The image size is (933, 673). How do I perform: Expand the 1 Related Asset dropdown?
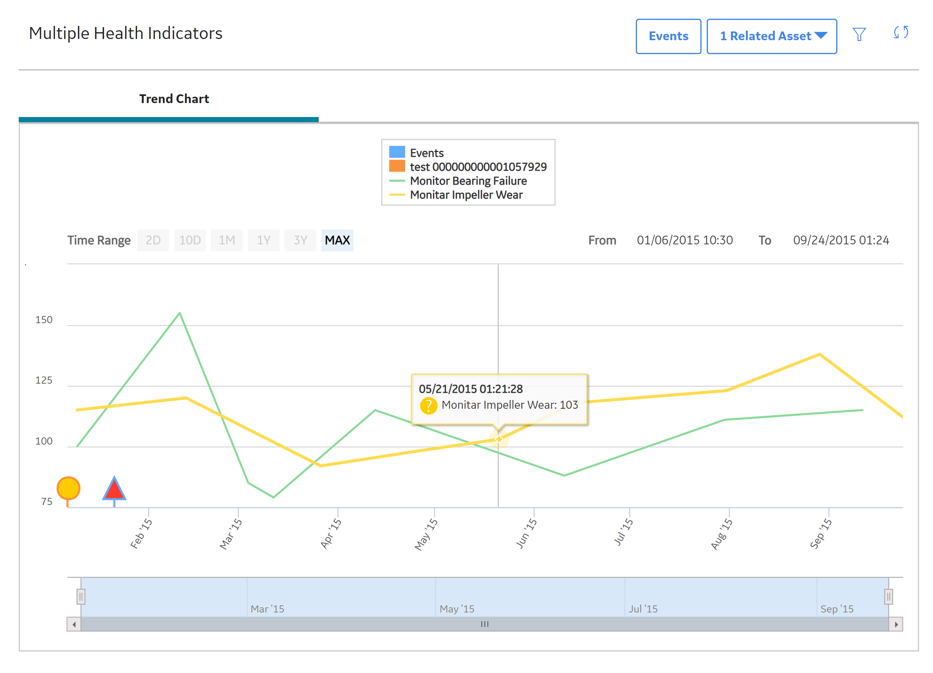[x=771, y=36]
